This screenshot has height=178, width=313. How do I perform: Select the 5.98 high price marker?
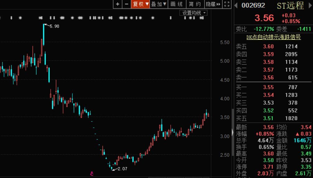tap(54, 26)
